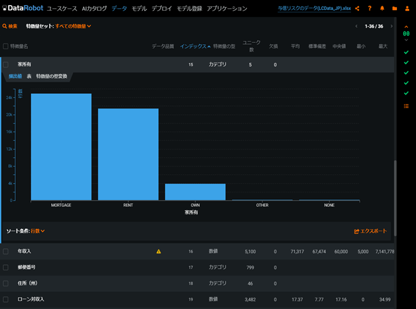Switch to the 表 tab
416x309 pixels.
point(29,76)
